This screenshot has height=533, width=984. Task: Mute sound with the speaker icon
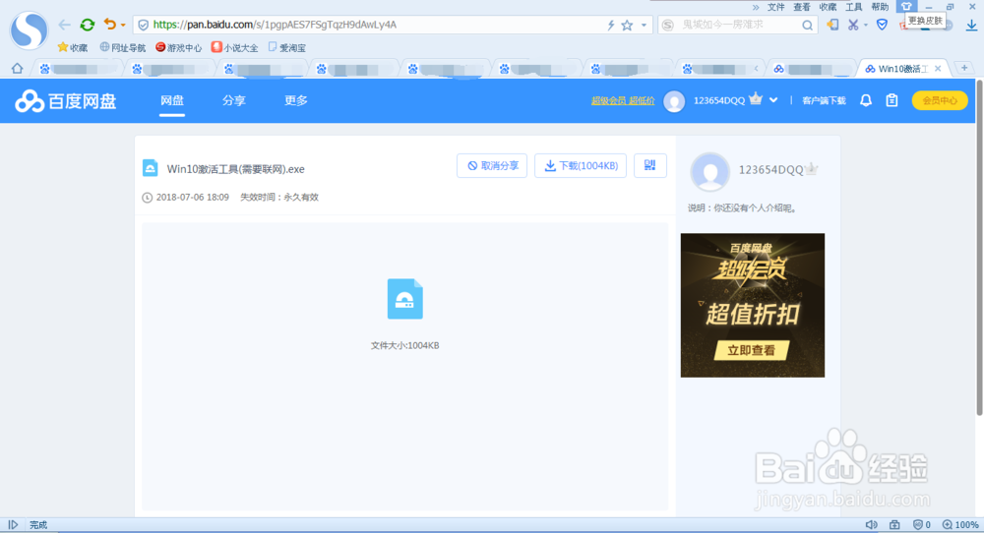[x=871, y=525]
